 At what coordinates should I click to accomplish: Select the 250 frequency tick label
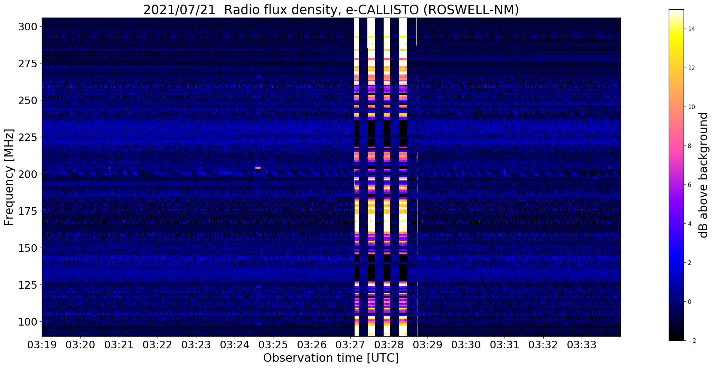pyautogui.click(x=28, y=100)
